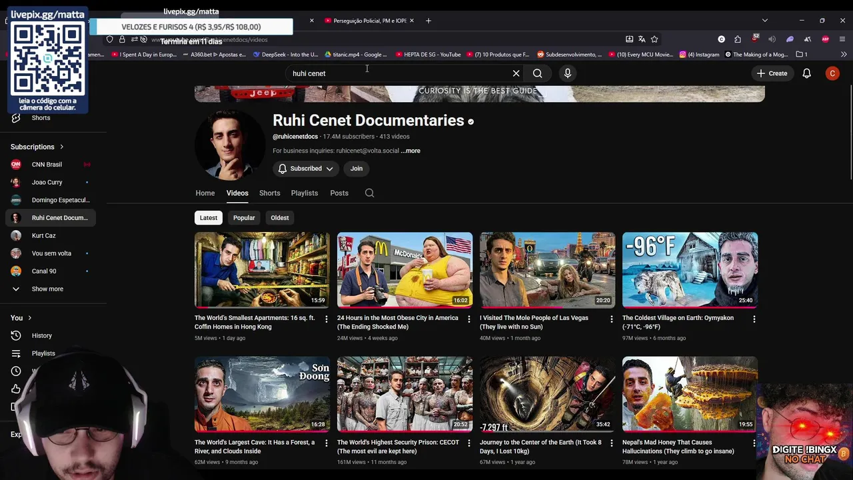
Task: Open options menu for Most Obese City video
Action: click(469, 319)
